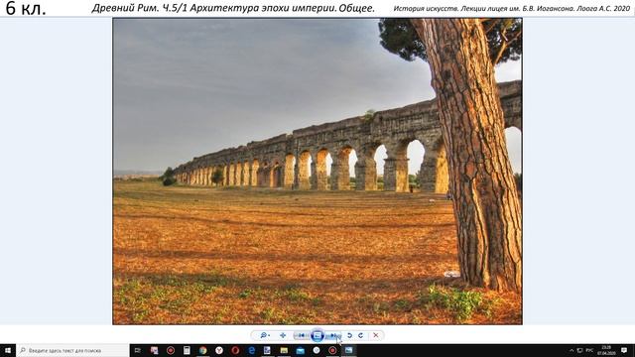This screenshot has height=357, width=635.
Task: Click the actual size fit icon
Action: (x=283, y=335)
